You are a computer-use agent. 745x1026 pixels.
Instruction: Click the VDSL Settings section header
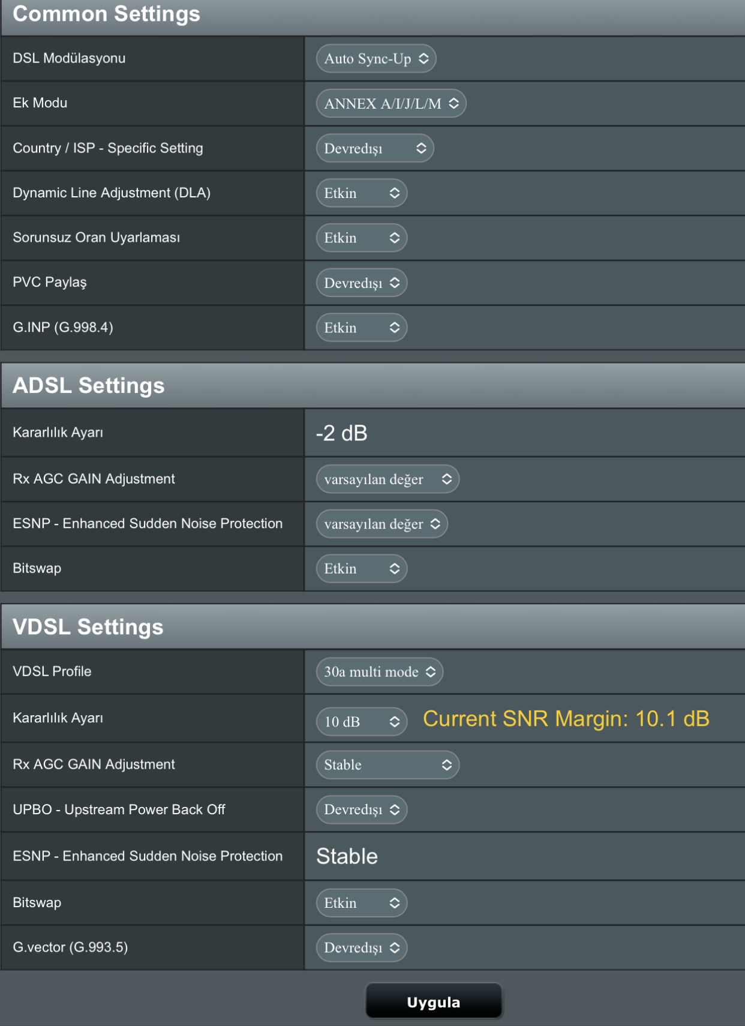88,627
